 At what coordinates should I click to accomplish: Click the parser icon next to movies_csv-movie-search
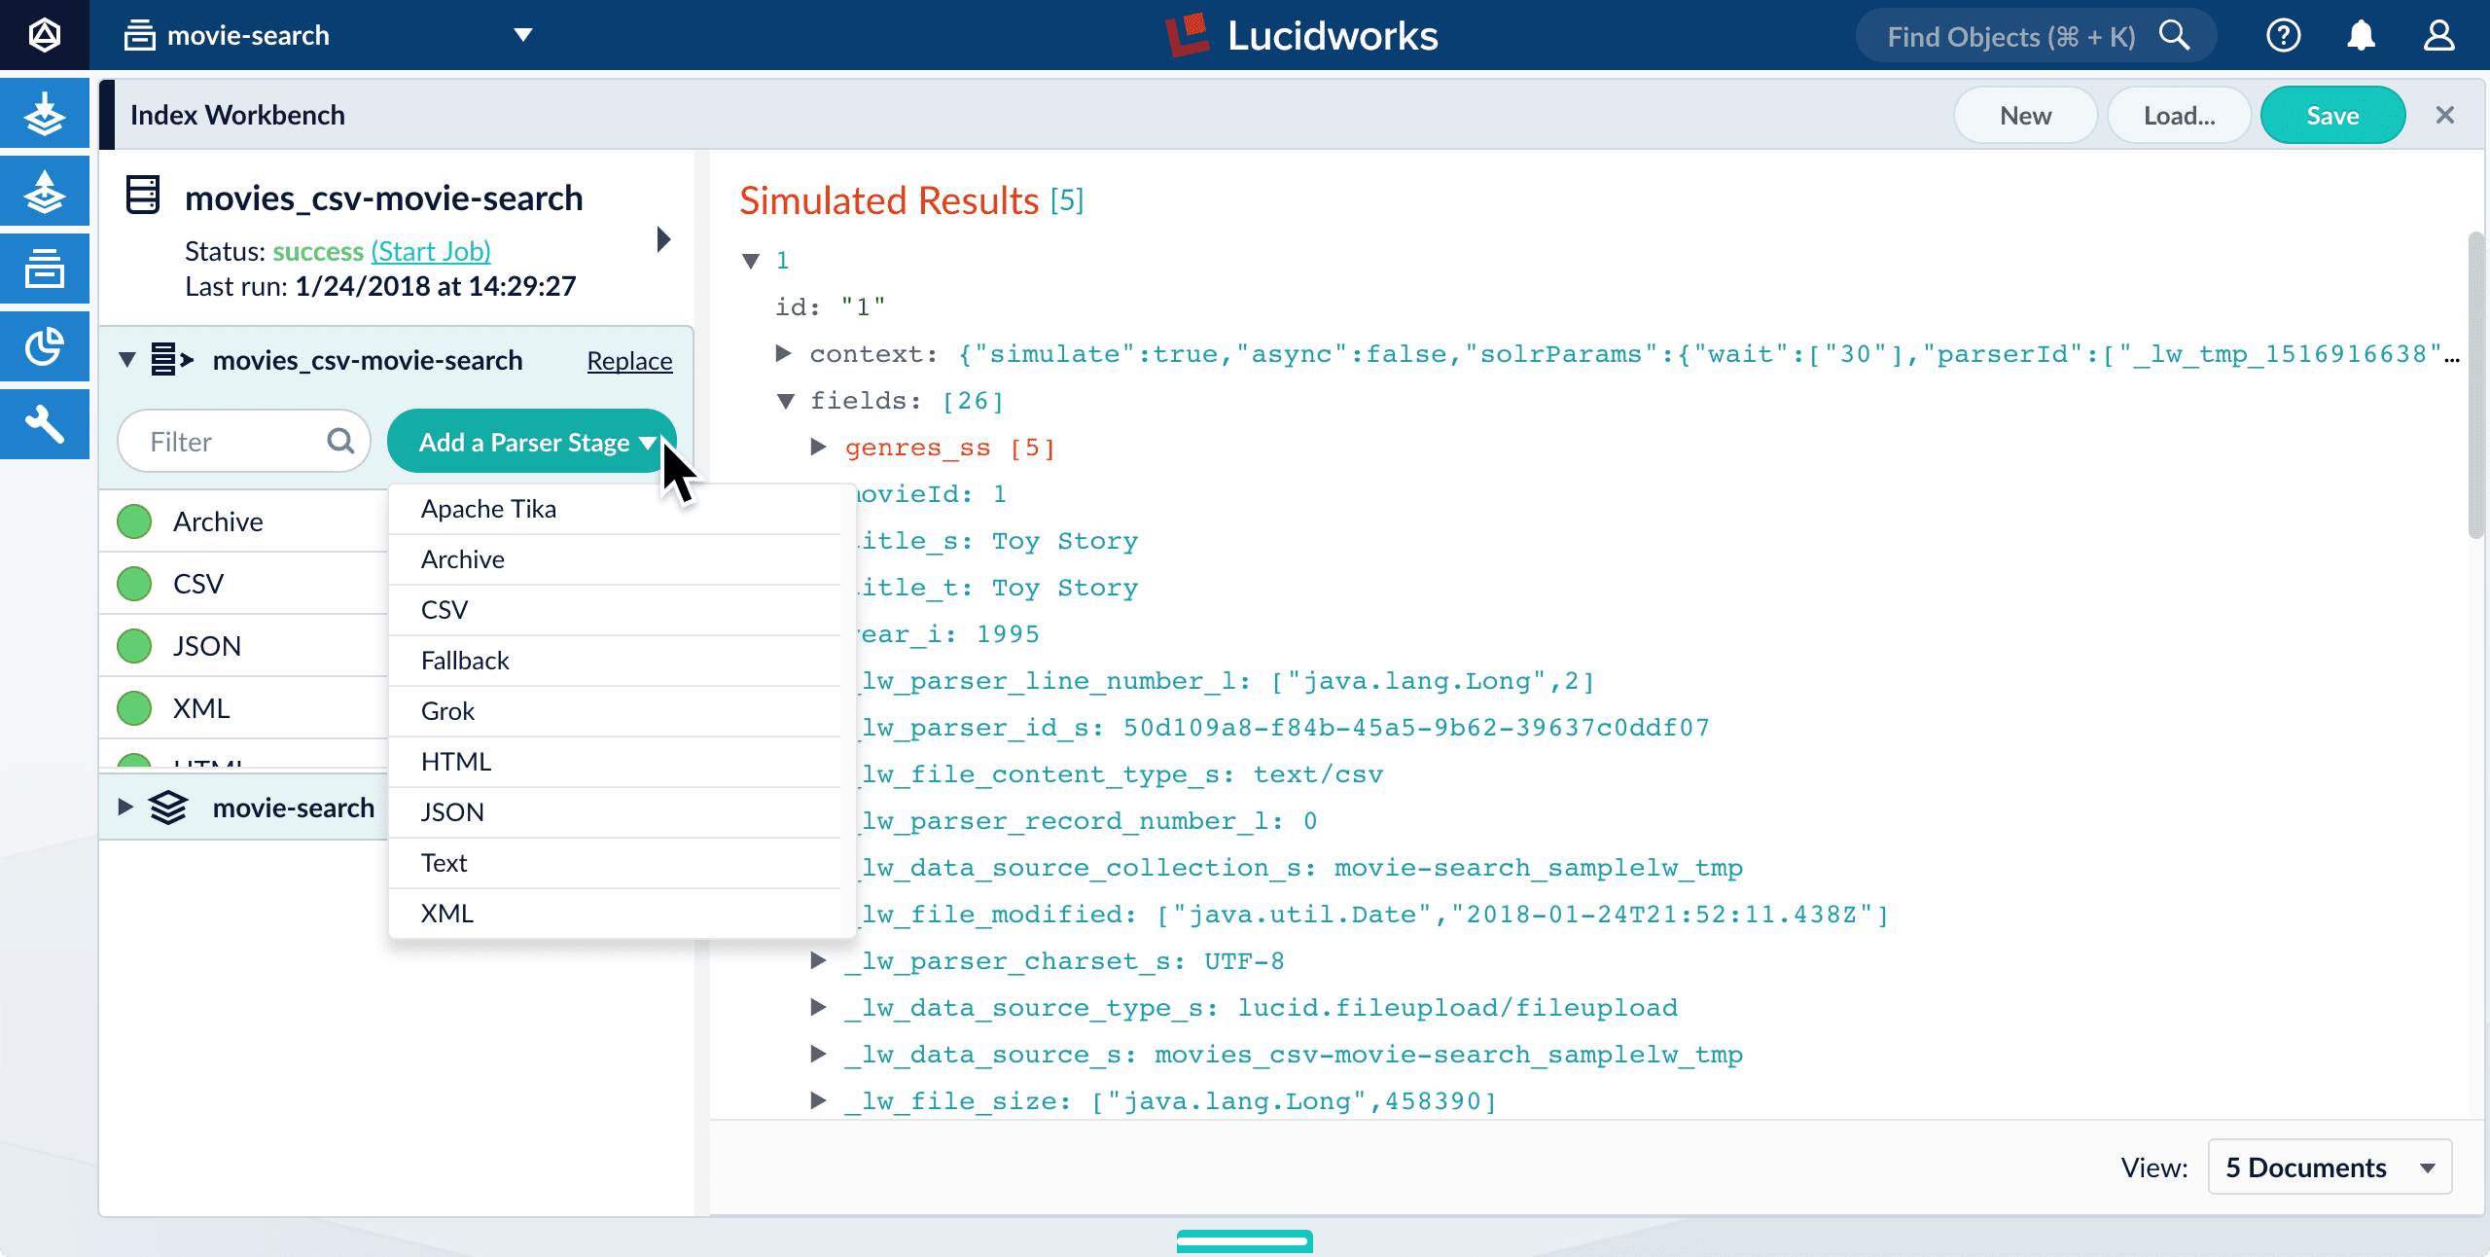173,360
